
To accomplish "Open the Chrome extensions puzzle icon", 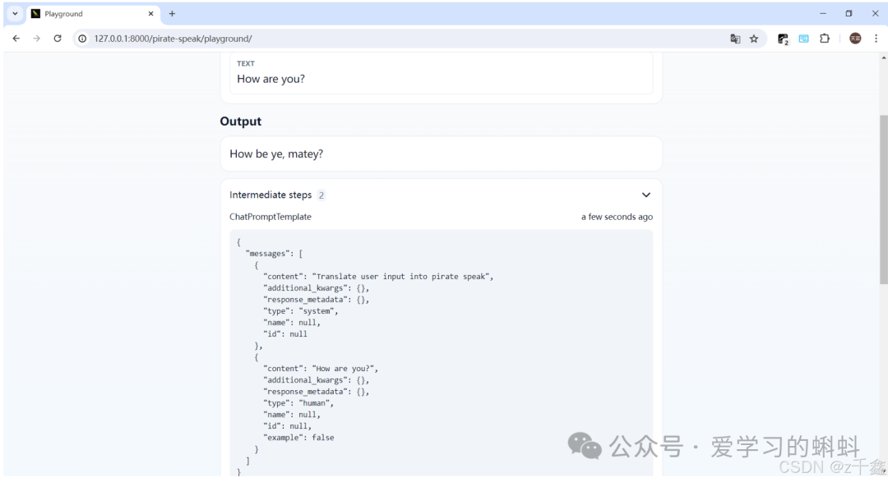I will click(825, 39).
